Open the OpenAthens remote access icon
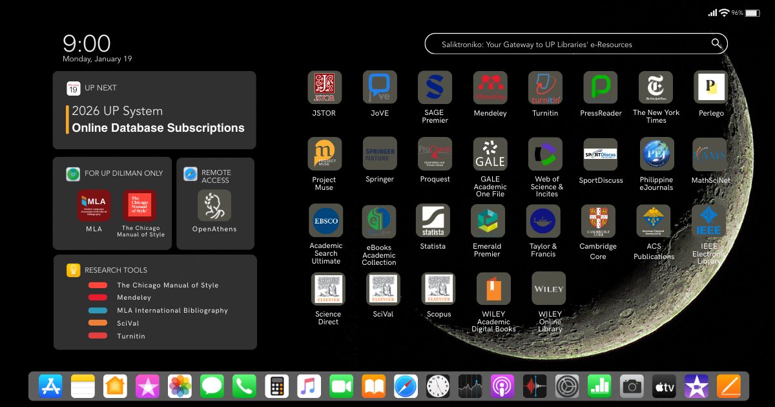 point(214,205)
